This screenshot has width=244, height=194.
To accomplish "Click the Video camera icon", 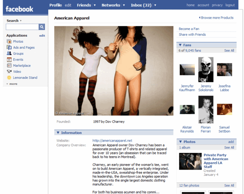I will tap(9, 71).
